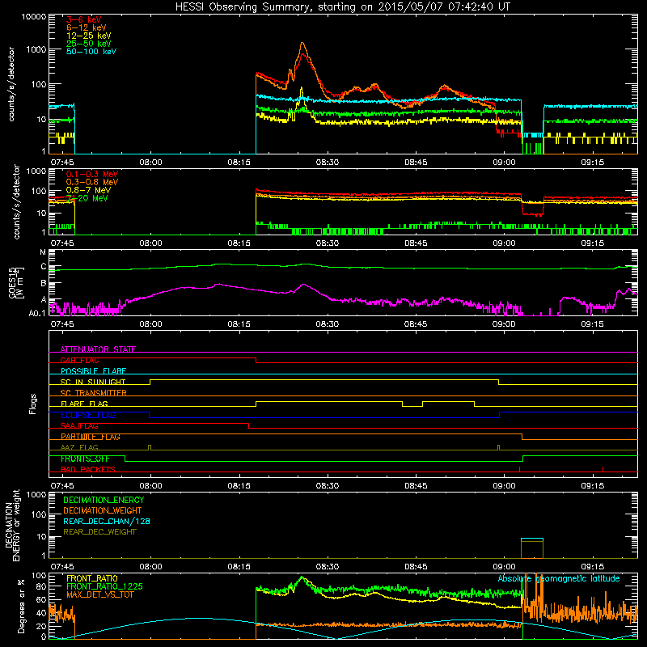Select the FRONTS_OFF flag label
The image size is (647, 647).
[85, 459]
